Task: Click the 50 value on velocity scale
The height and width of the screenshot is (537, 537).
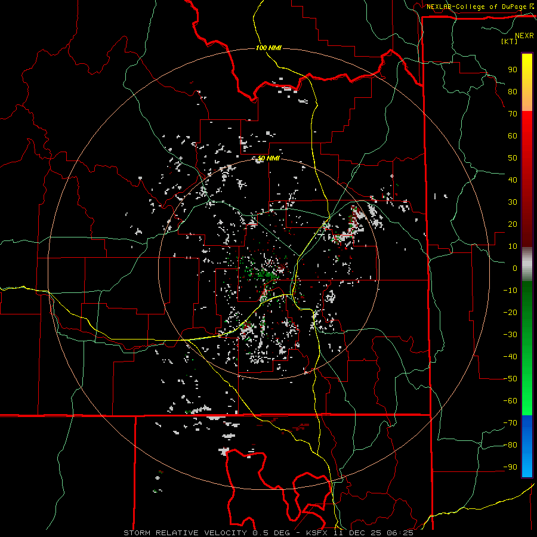Action: [x=513, y=158]
